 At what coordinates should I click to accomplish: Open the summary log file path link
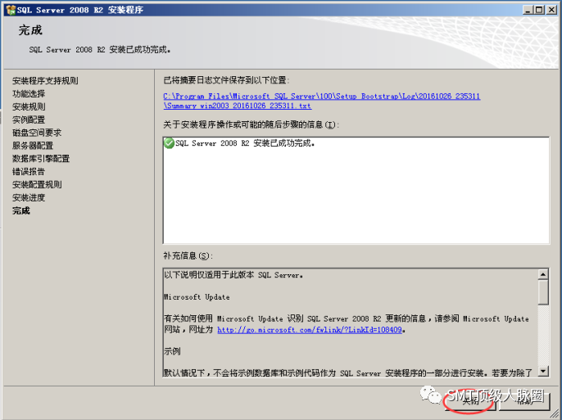321,101
